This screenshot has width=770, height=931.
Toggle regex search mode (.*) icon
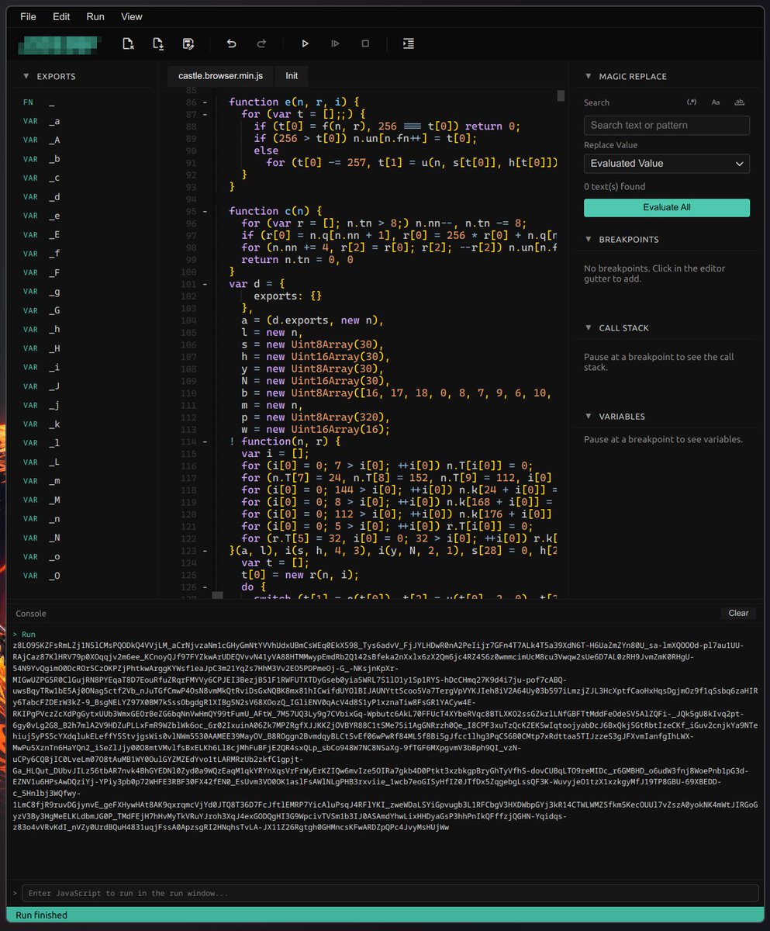(692, 102)
